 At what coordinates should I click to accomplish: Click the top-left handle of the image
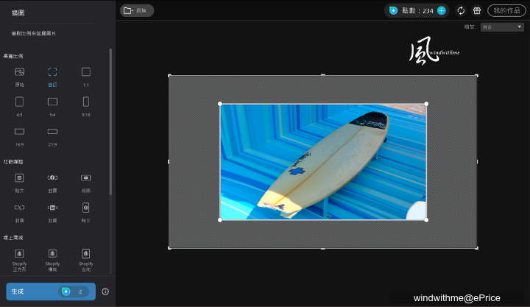(220, 104)
